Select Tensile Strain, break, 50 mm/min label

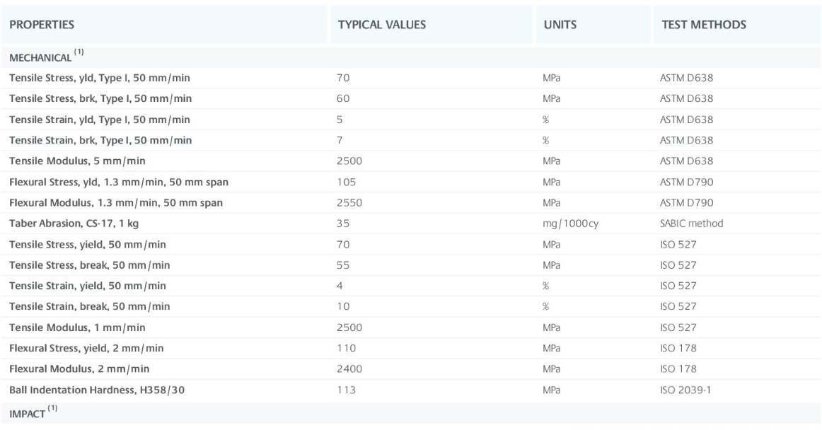click(x=89, y=306)
